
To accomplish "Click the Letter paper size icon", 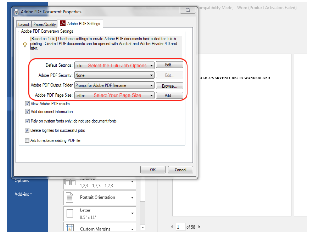I will [70, 213].
